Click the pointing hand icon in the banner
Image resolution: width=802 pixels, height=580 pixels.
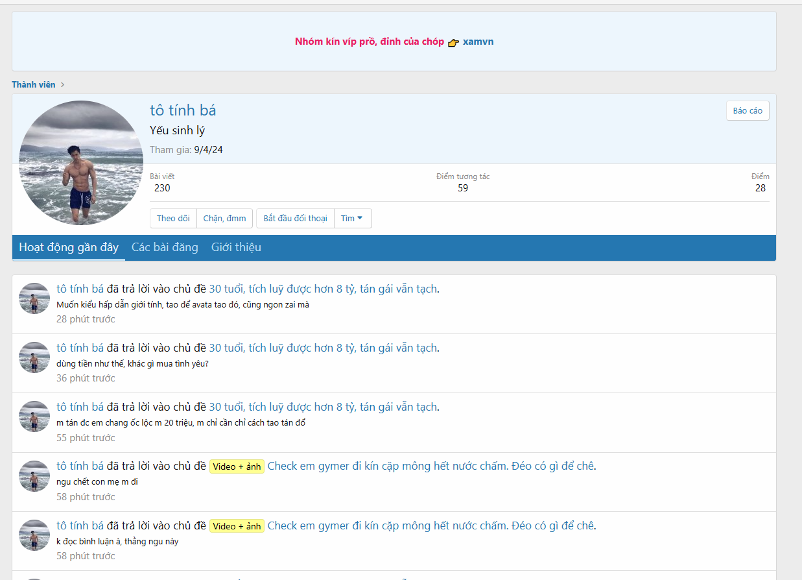453,42
